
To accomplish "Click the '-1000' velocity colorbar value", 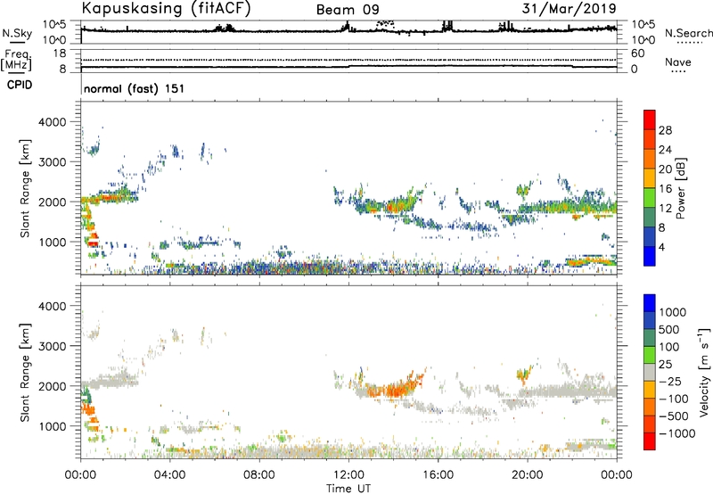I will pos(676,433).
